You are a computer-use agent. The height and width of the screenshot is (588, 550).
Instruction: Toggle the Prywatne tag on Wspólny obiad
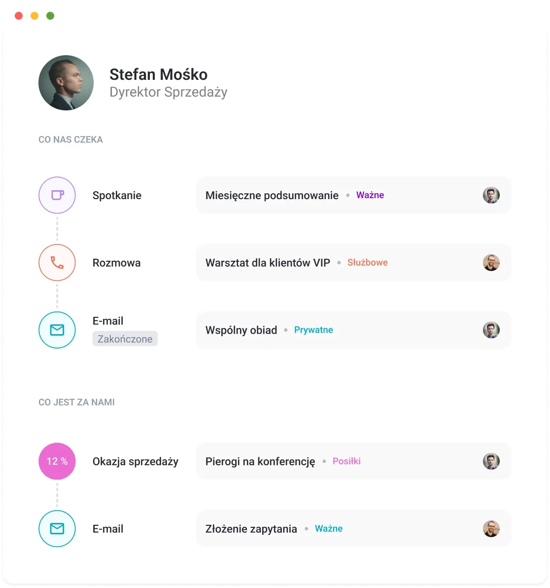click(313, 330)
